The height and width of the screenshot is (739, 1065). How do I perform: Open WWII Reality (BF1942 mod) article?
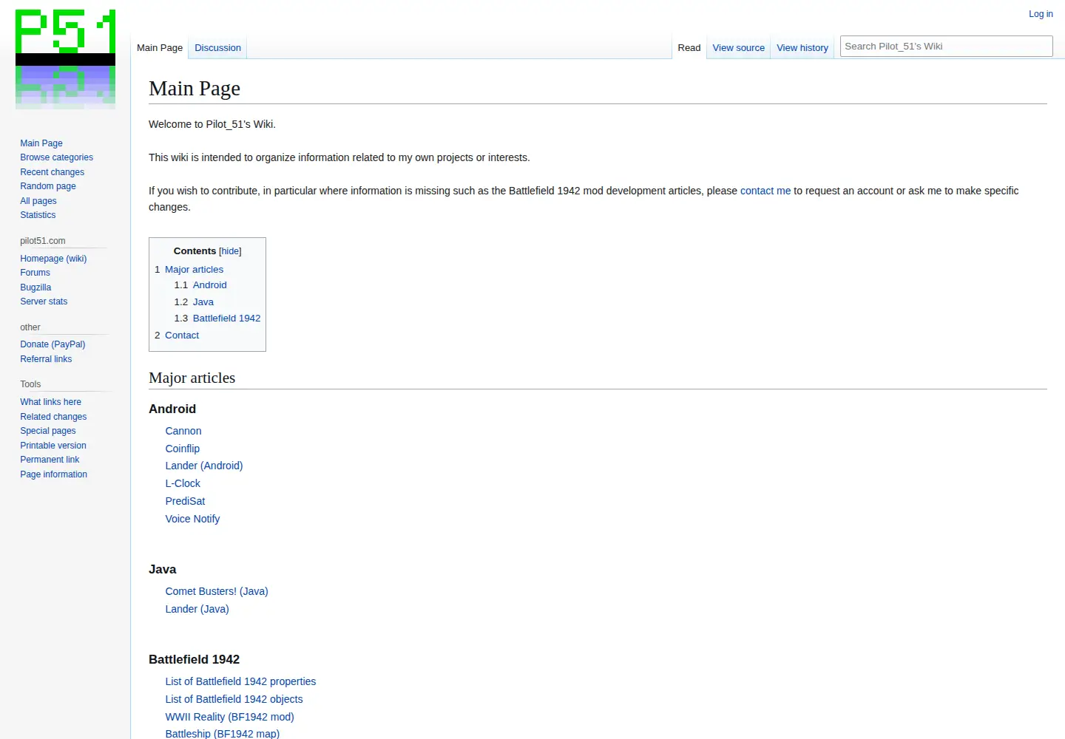[x=230, y=717]
